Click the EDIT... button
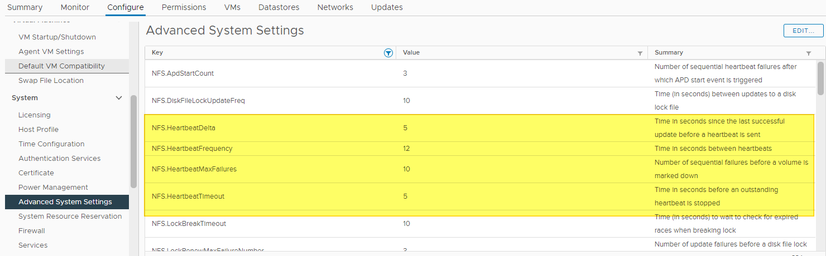Image resolution: width=826 pixels, height=256 pixels. (x=804, y=31)
